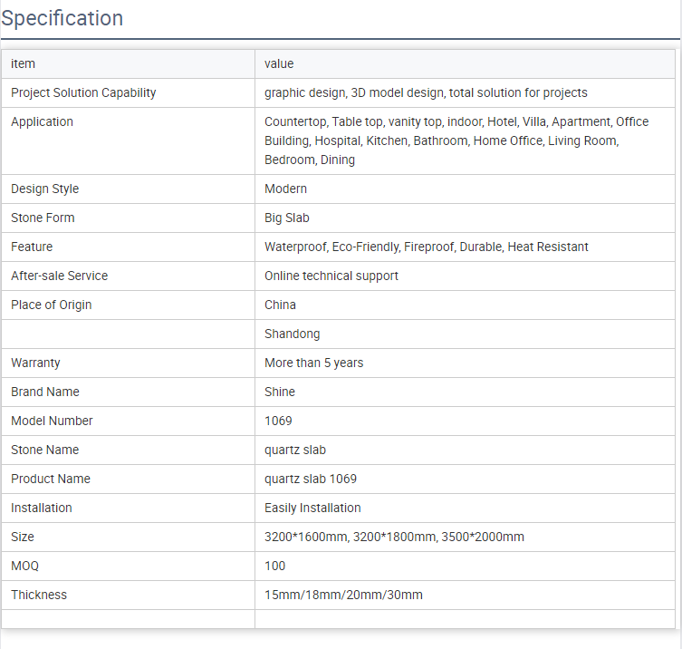Screen dimensions: 682x649
Task: Click the 'Shandong' origin cell
Action: (x=292, y=334)
